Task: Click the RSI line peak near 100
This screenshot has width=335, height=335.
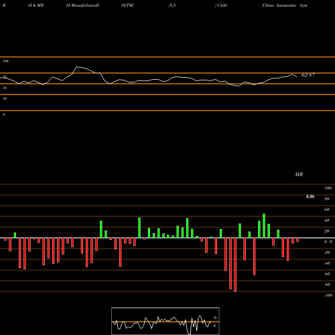Action: pyautogui.click(x=77, y=66)
